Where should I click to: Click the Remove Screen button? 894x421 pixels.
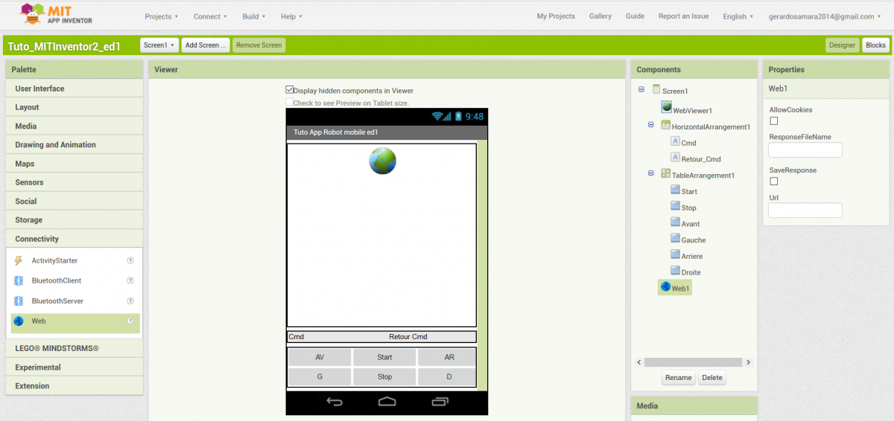[259, 45]
